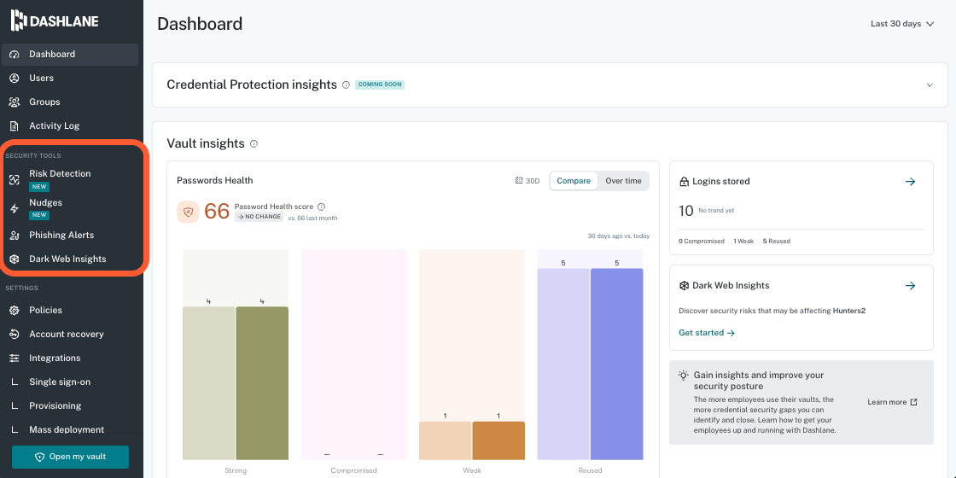Click the Reused bar for today
This screenshot has height=478, width=956.
[616, 364]
